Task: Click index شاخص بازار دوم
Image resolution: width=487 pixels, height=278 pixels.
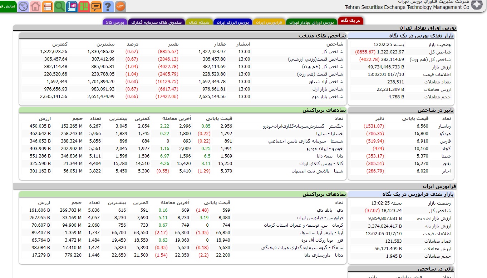Action: 328,97
